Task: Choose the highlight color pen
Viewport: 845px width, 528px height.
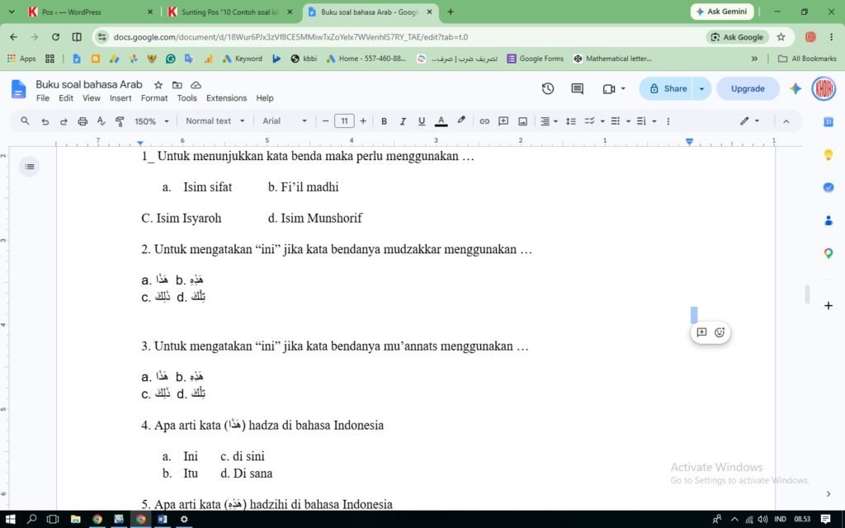Action: [460, 120]
